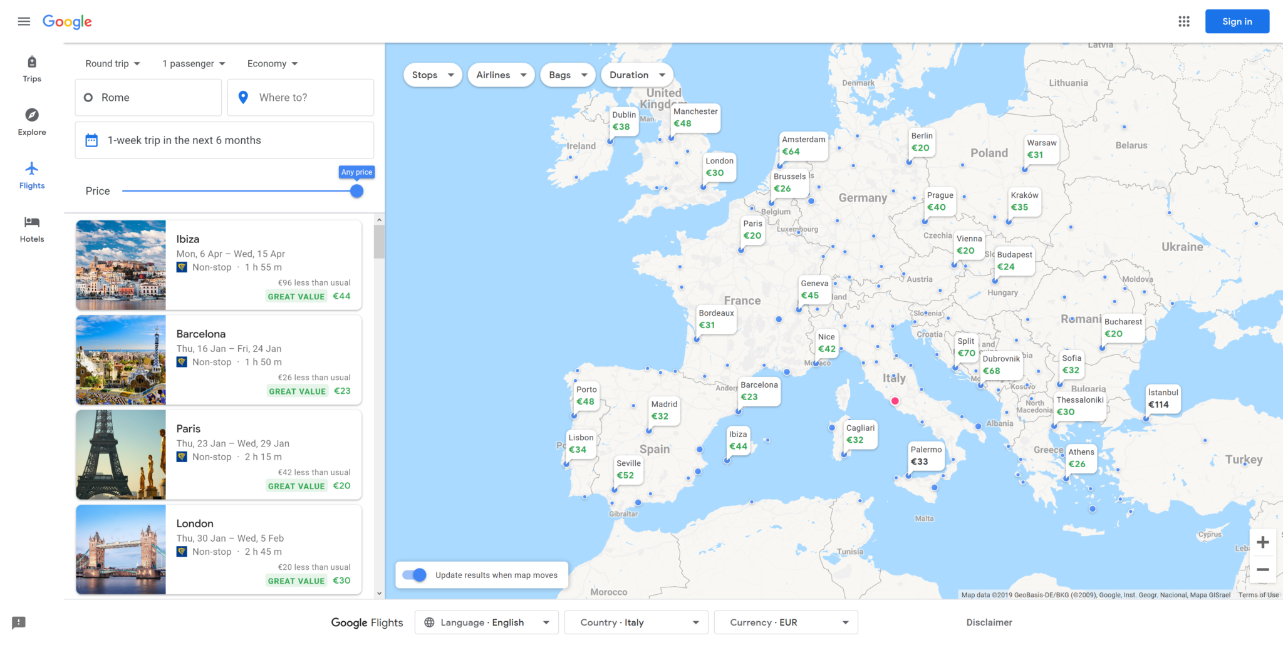Image resolution: width=1283 pixels, height=645 pixels.
Task: Select the Palermo €33 map label
Action: 926,456
